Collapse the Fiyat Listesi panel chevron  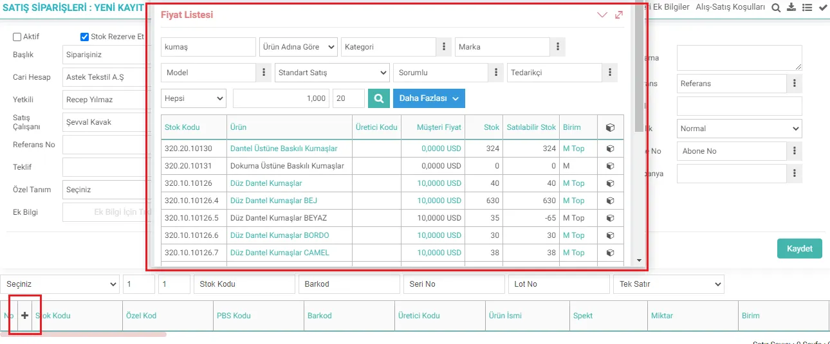pyautogui.click(x=602, y=15)
